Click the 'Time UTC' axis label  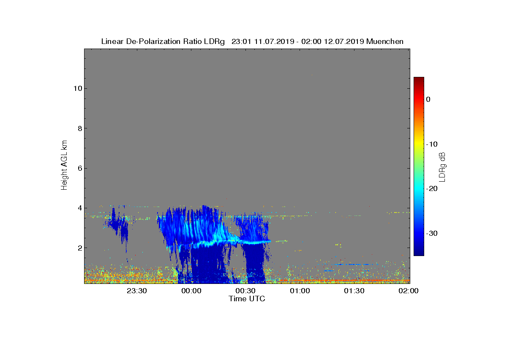pyautogui.click(x=247, y=299)
